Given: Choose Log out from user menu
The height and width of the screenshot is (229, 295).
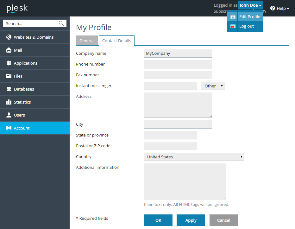Looking at the screenshot, I should [x=246, y=26].
